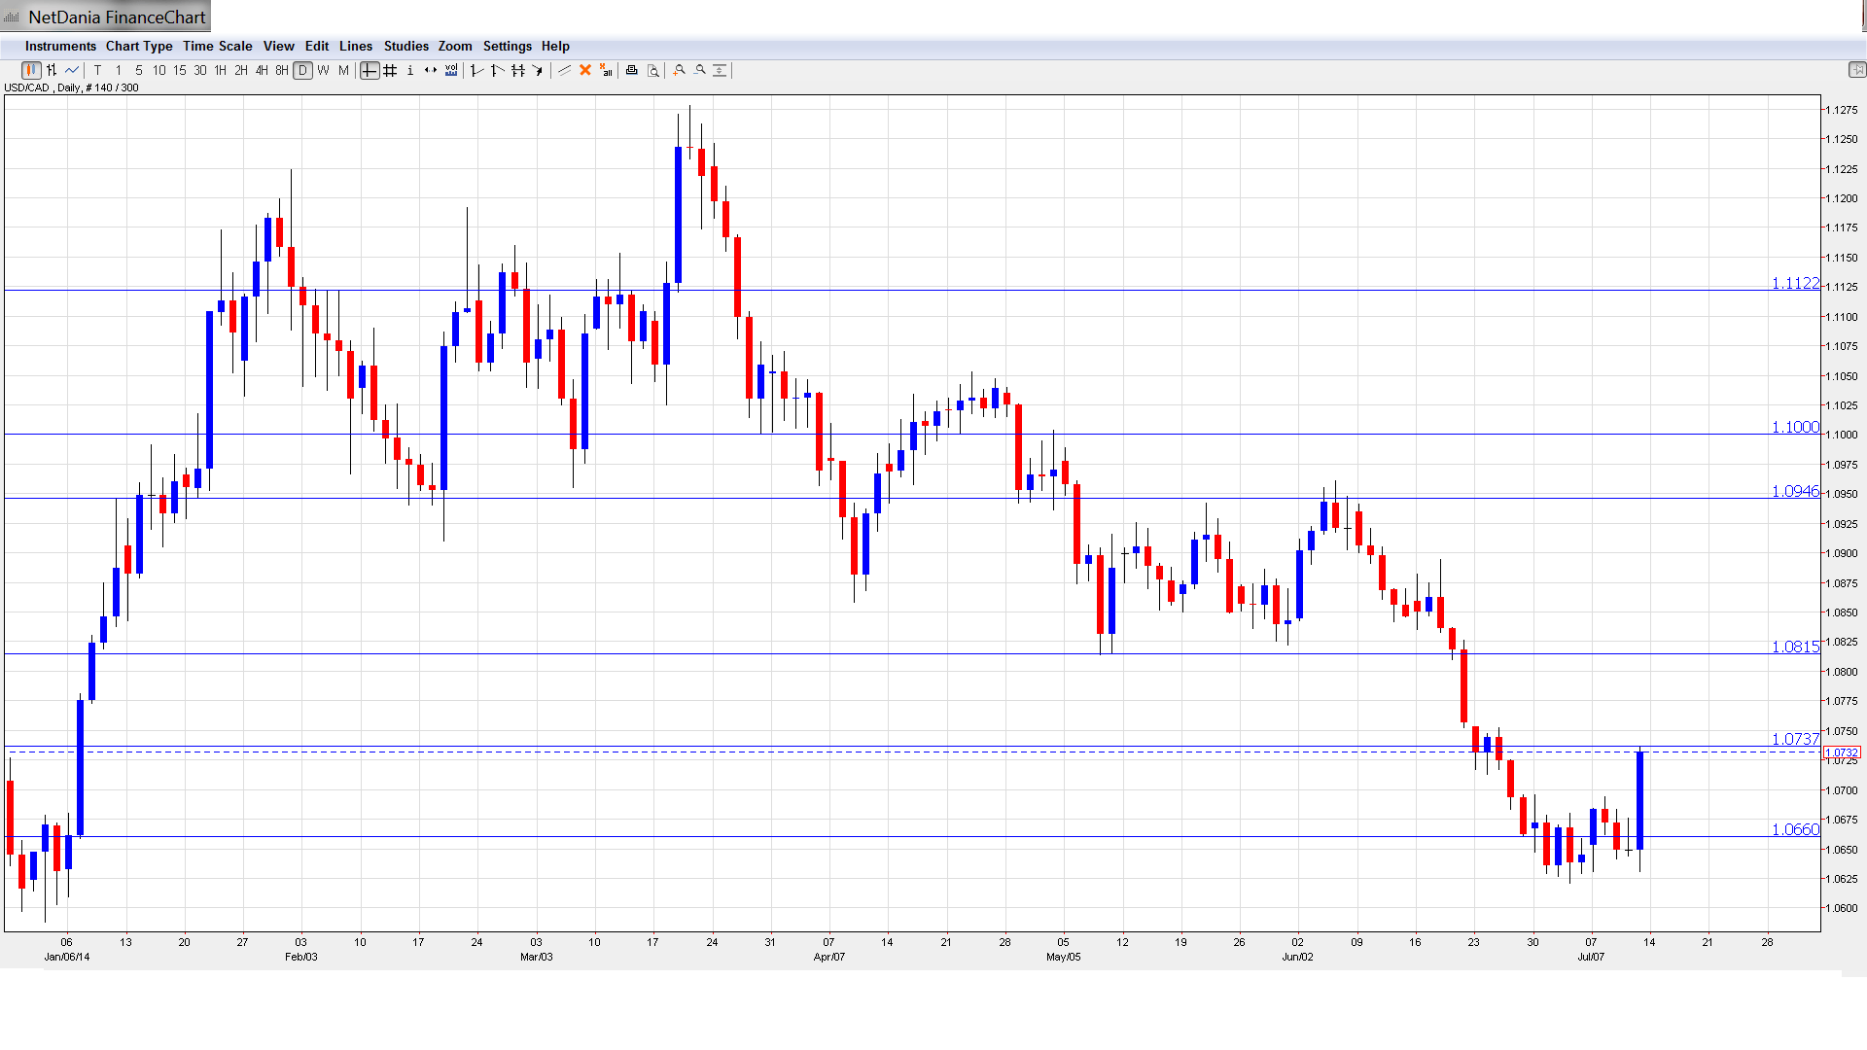Zoom out with magnifier minus
This screenshot has height=1050, width=1867.
point(700,70)
